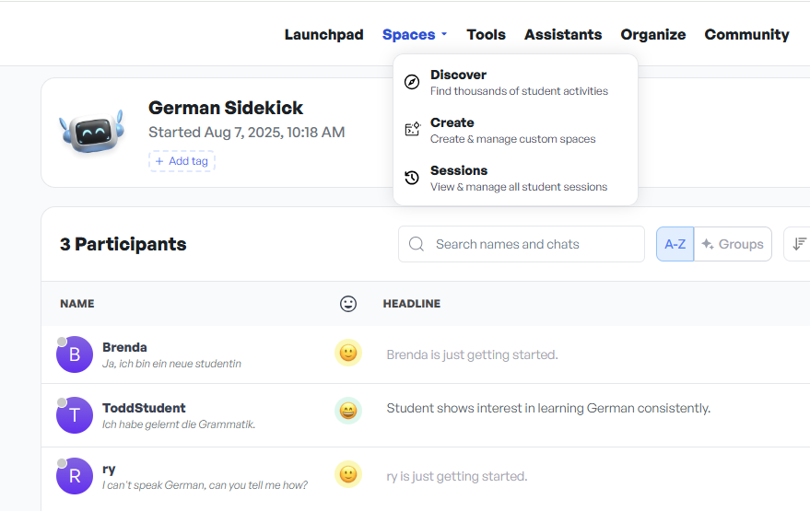Switch to Groups view
Image resolution: width=810 pixels, height=511 pixels.
pyautogui.click(x=733, y=244)
